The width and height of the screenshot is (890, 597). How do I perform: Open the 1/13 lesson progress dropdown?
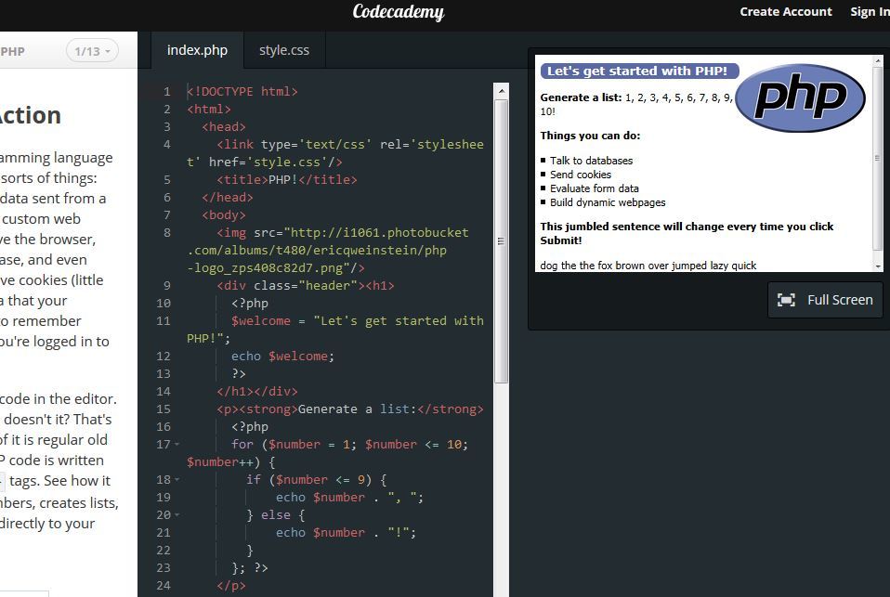[x=93, y=51]
